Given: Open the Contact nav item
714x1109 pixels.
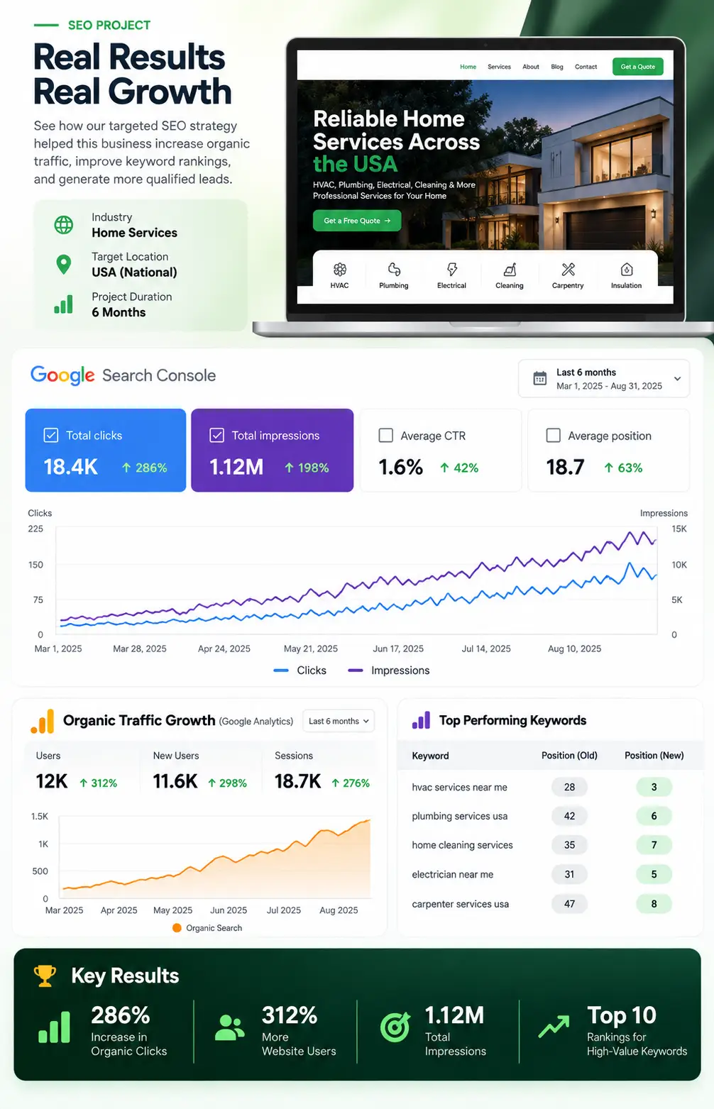Looking at the screenshot, I should [586, 67].
